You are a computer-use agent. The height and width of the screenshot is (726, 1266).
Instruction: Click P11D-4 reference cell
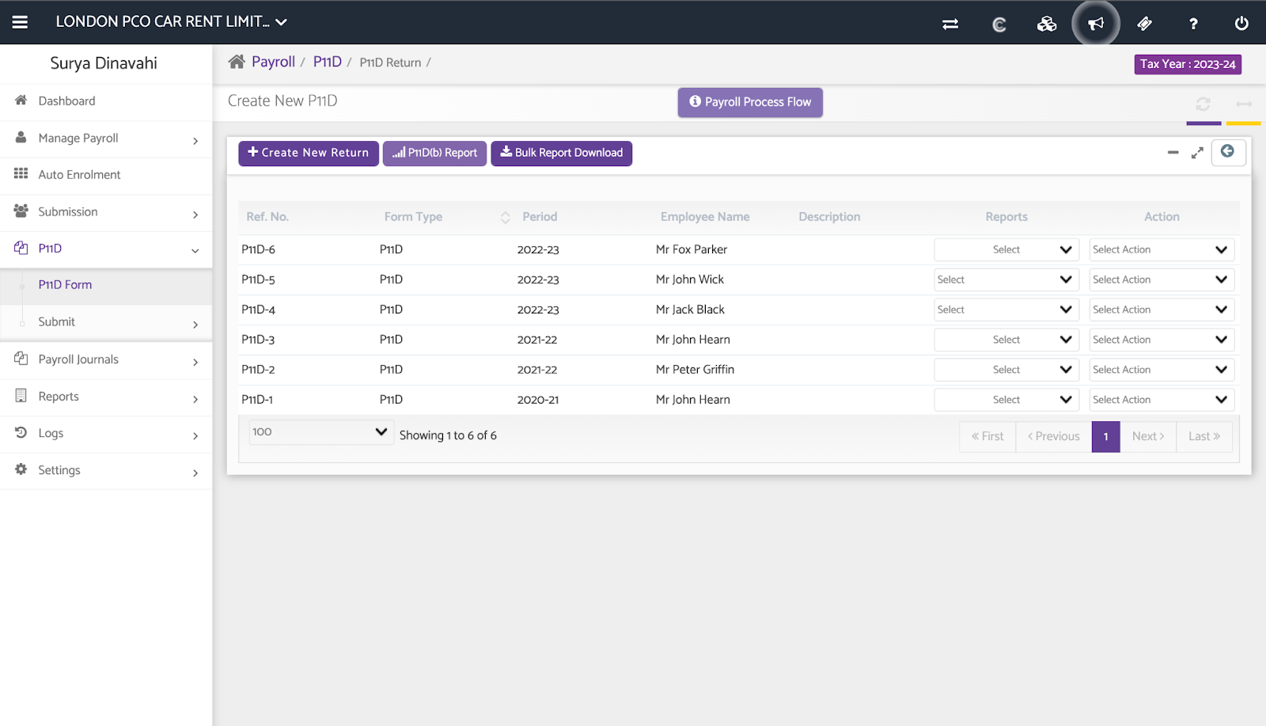tap(259, 310)
